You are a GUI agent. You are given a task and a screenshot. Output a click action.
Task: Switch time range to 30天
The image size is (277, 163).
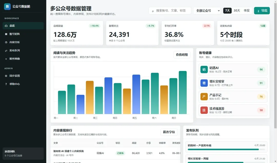coord(237,11)
